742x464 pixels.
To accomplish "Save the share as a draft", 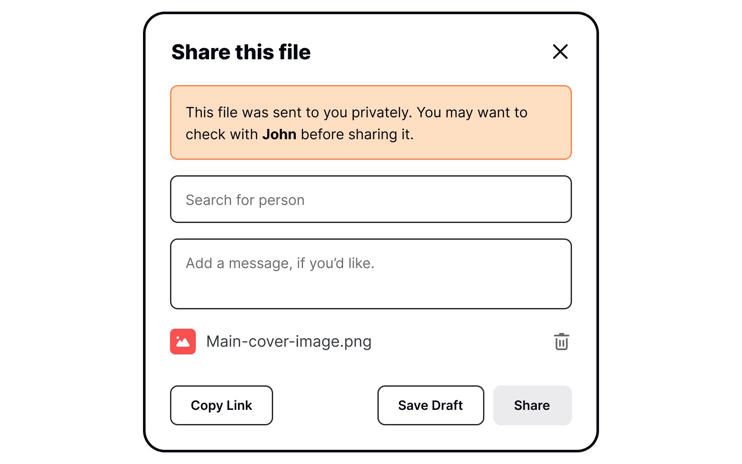I will [x=431, y=405].
